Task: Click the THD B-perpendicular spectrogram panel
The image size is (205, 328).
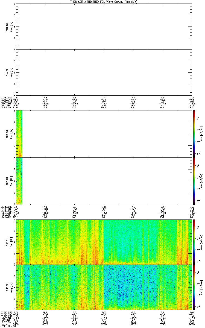Action: point(104,133)
